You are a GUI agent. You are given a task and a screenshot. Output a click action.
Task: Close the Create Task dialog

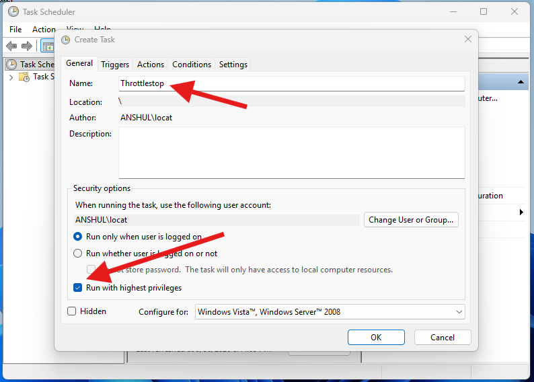[468, 40]
